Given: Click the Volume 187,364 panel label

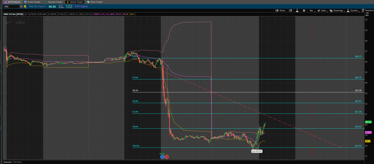Looking at the screenshot, I should (12, 162).
